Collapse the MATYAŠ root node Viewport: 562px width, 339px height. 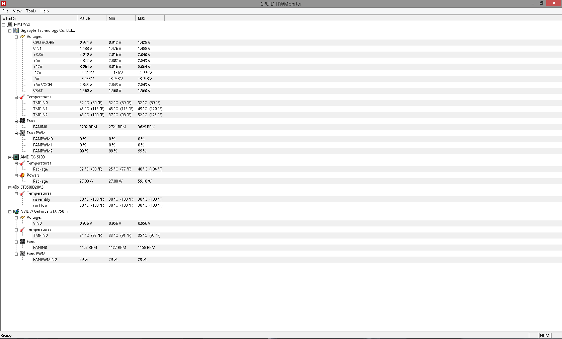coord(4,25)
